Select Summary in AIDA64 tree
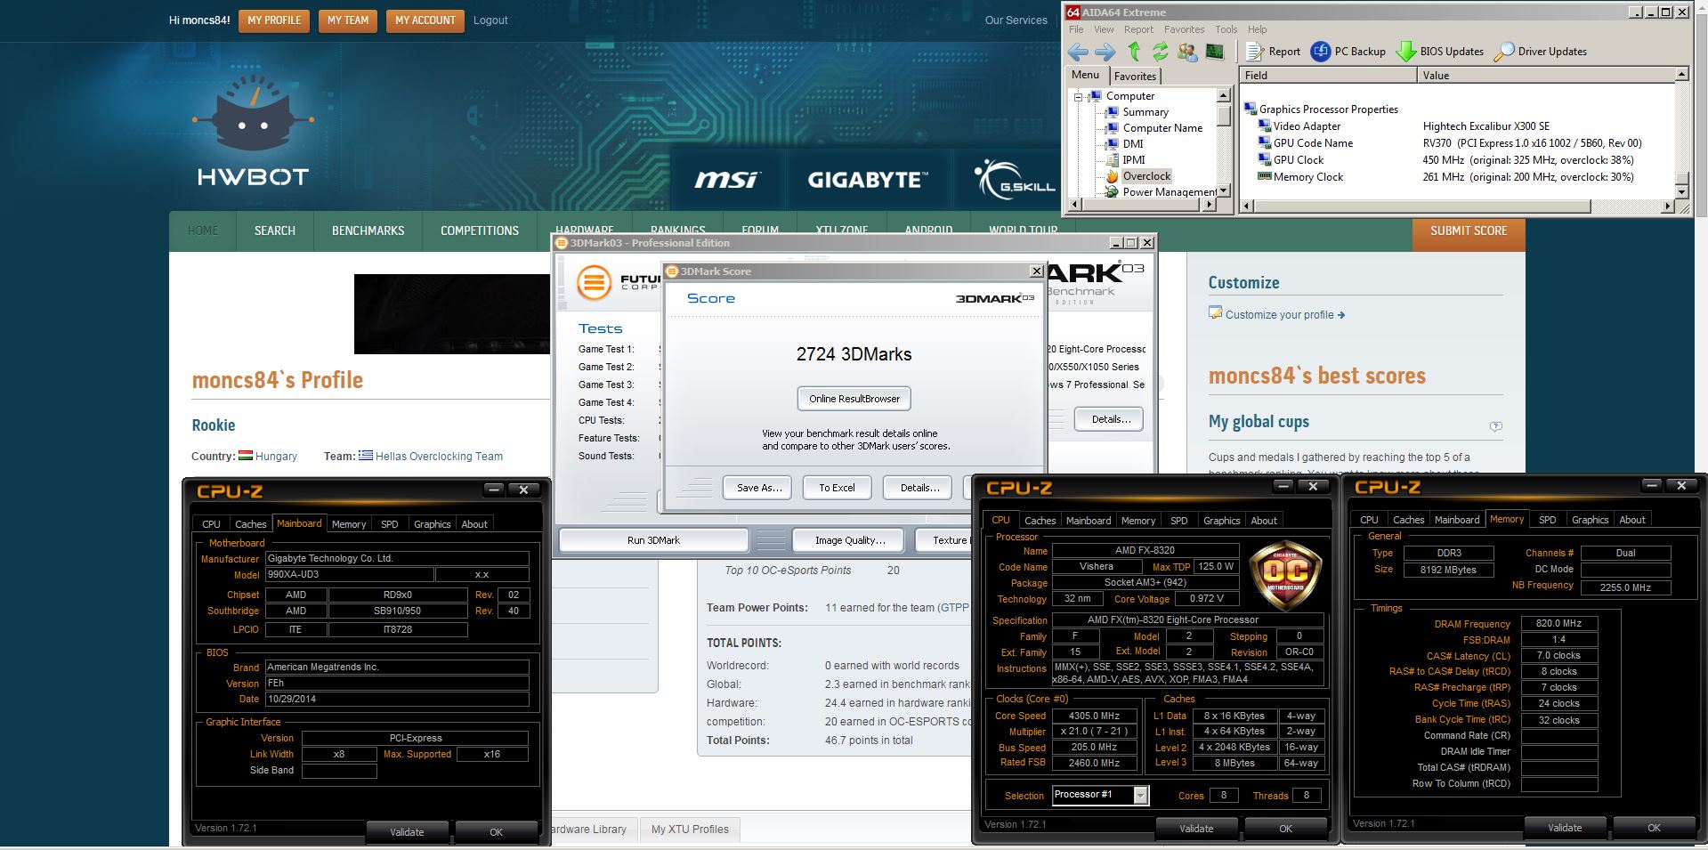This screenshot has height=850, width=1708. (1145, 112)
